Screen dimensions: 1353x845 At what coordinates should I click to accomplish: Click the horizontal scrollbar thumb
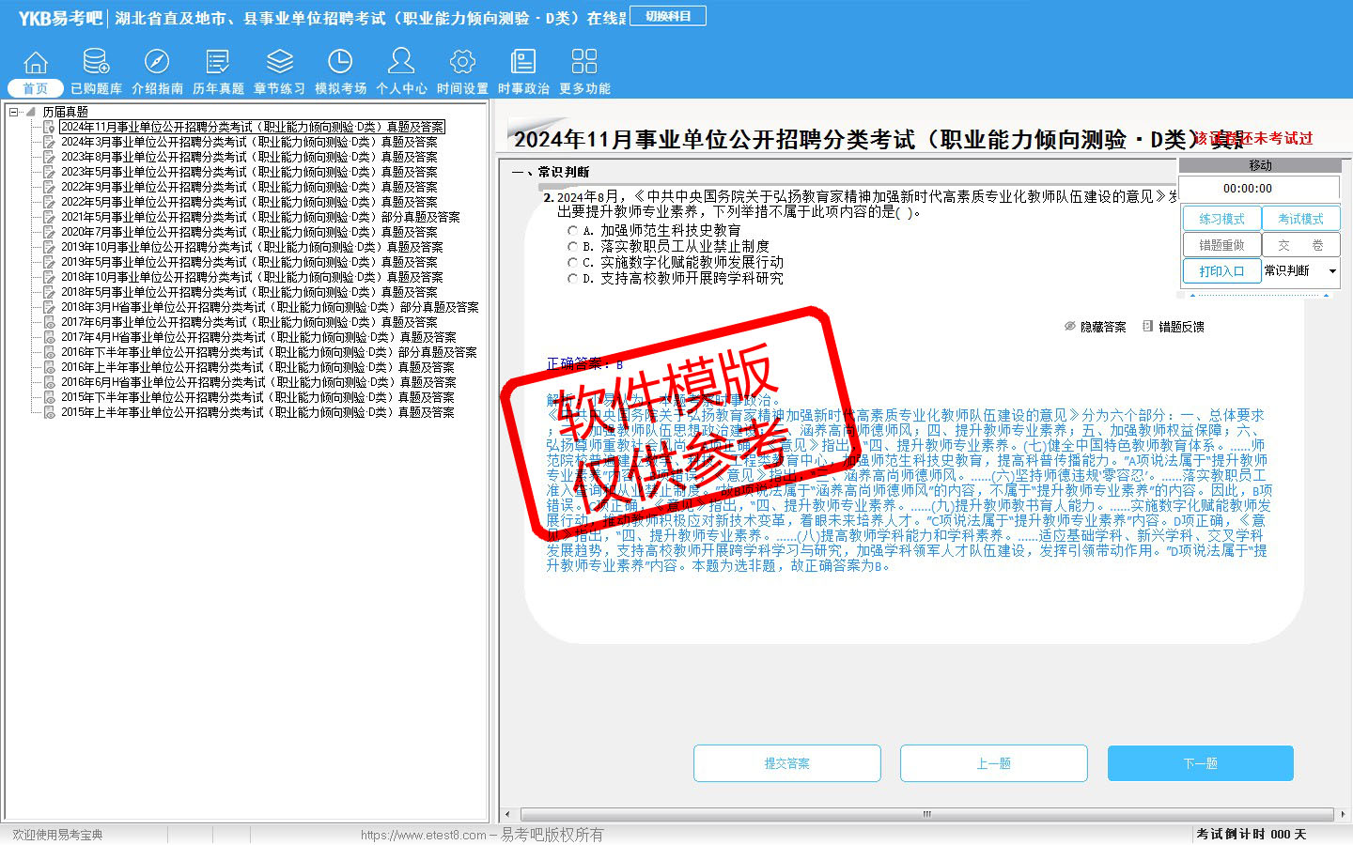pos(926,814)
